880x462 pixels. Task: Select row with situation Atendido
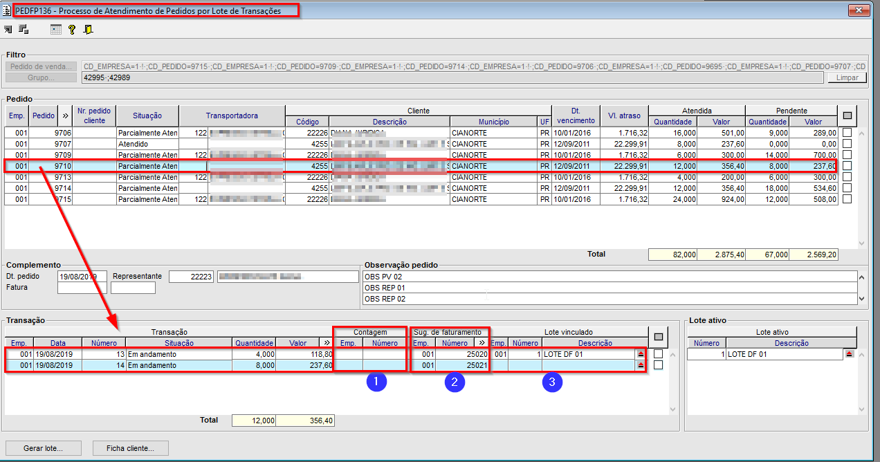[x=421, y=144]
